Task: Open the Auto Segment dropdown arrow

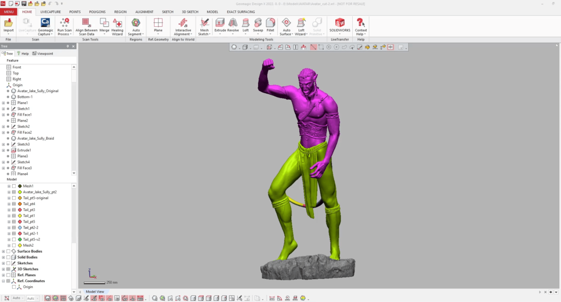Action: coord(143,35)
